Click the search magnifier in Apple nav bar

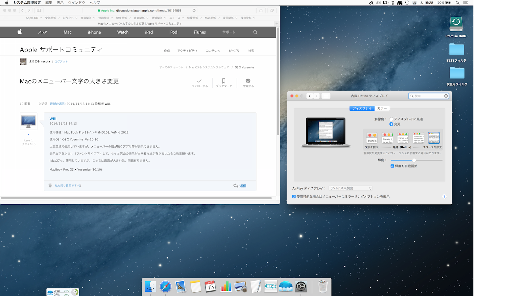click(x=255, y=32)
